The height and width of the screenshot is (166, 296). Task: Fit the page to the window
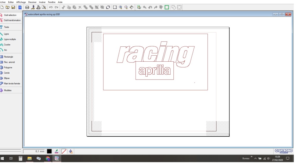pyautogui.click(x=115, y=7)
